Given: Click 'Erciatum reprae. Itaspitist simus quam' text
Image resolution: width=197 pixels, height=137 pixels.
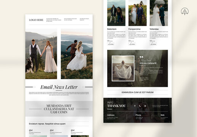Looking at the screenshot, I should tap(47, 124).
